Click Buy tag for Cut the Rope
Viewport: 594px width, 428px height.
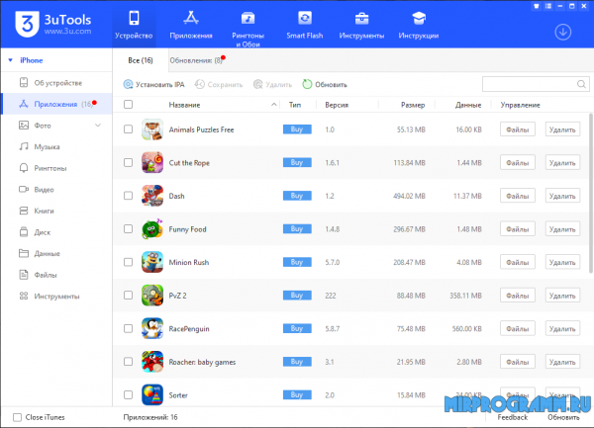coord(297,162)
